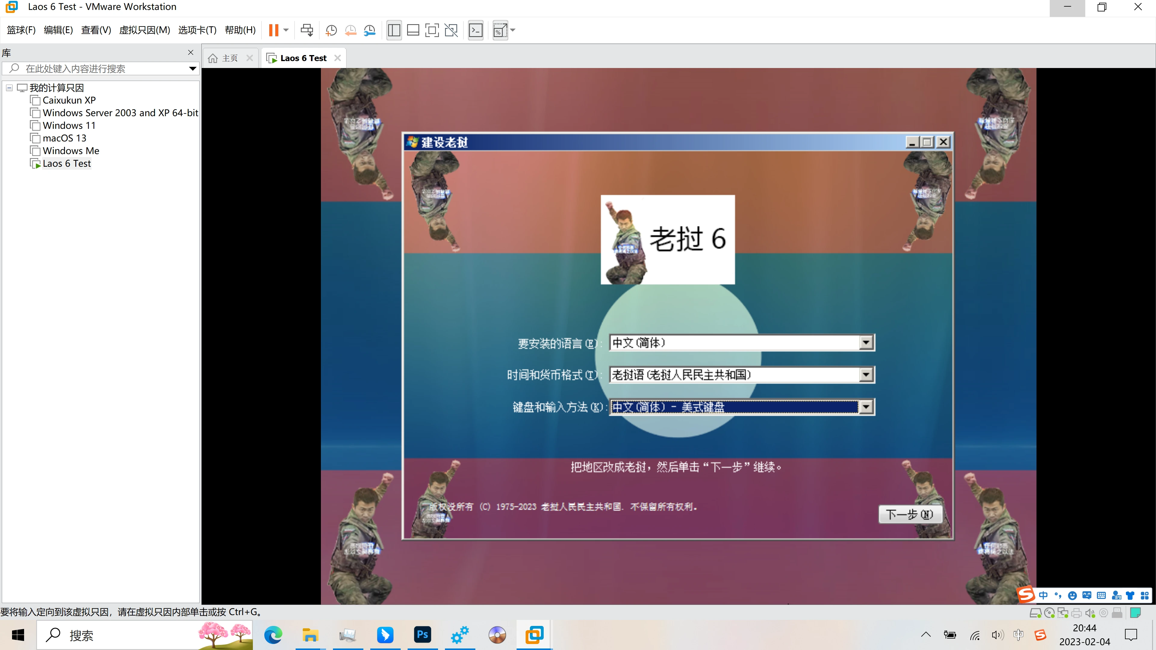
Task: Close the Laos 6 Test tab
Action: (338, 58)
